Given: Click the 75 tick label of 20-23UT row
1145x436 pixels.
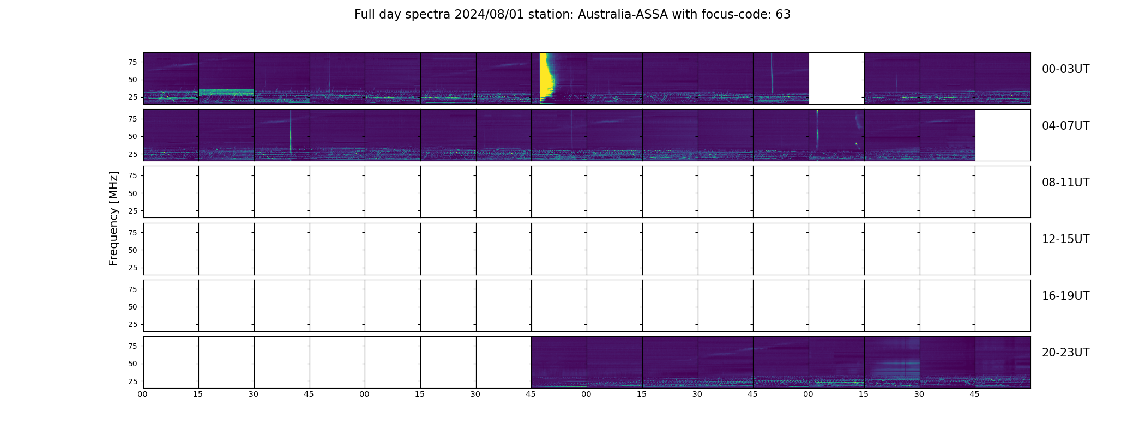Looking at the screenshot, I should tap(132, 346).
